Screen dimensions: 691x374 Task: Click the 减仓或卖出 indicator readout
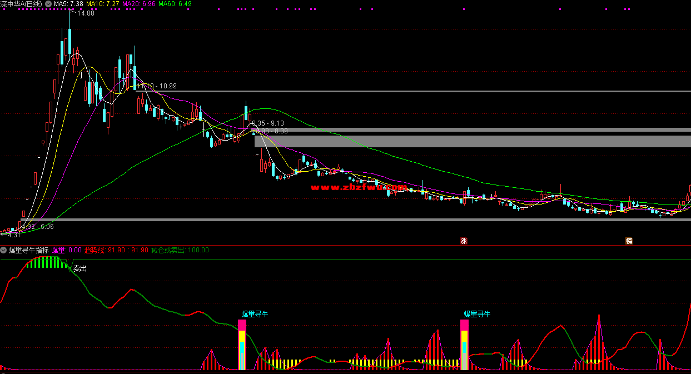[180, 250]
